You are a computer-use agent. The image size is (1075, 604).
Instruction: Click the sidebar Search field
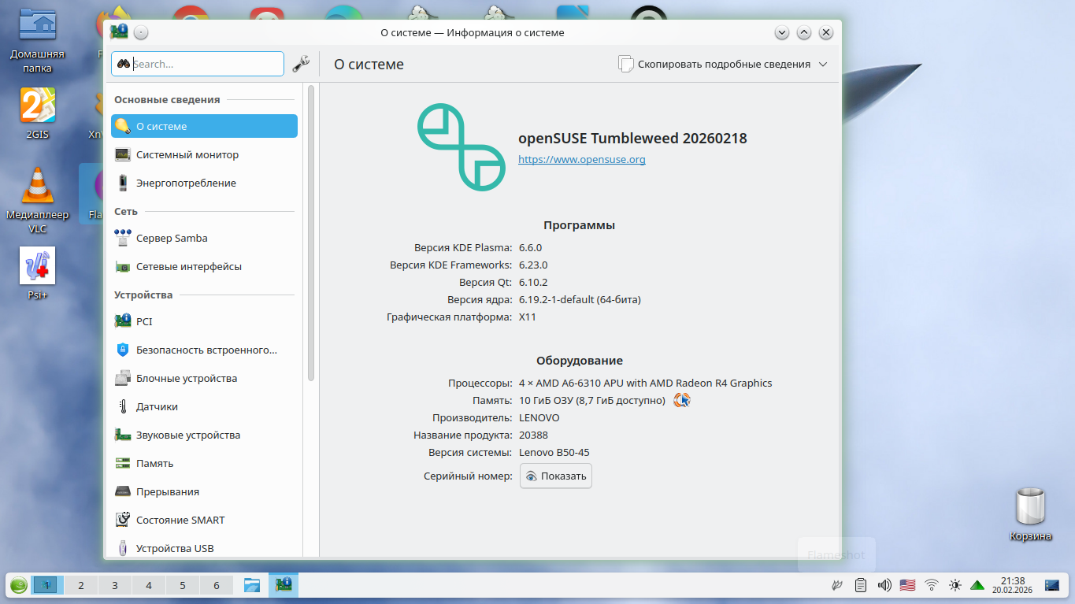click(x=205, y=64)
